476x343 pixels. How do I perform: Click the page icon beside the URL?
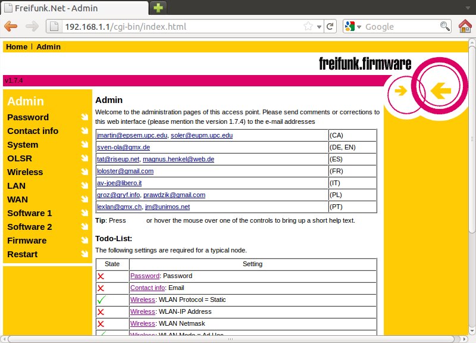(x=54, y=26)
